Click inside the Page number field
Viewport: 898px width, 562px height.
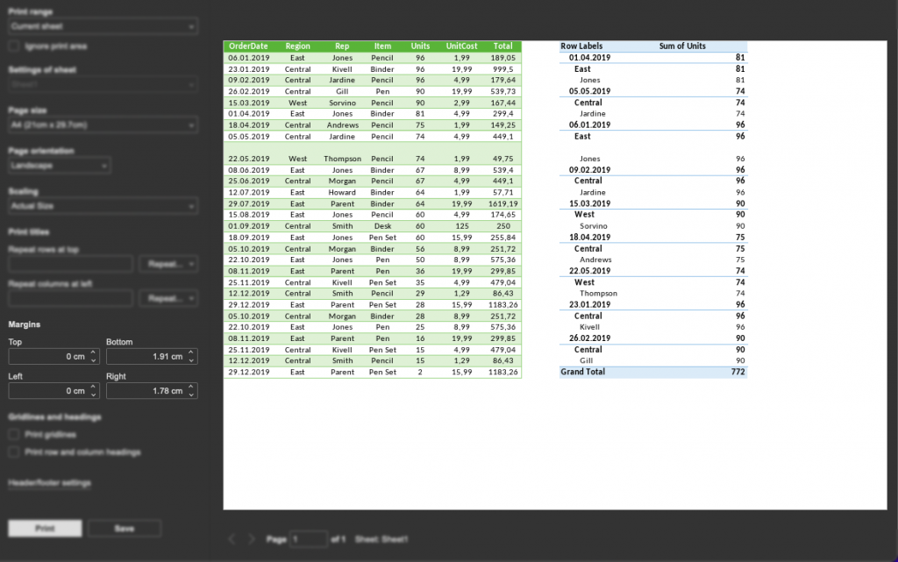pyautogui.click(x=309, y=539)
